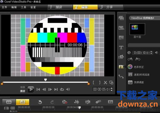This screenshot has height=113, width=160.
Task: Adjust the clip duration stepper arrows
Action: 151,52
